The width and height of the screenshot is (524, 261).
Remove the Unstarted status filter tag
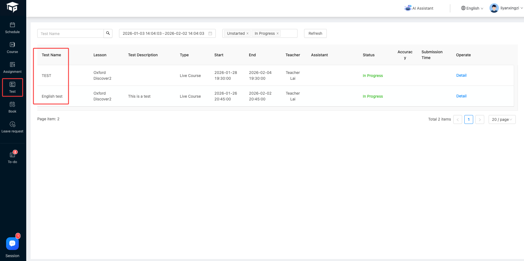(247, 34)
